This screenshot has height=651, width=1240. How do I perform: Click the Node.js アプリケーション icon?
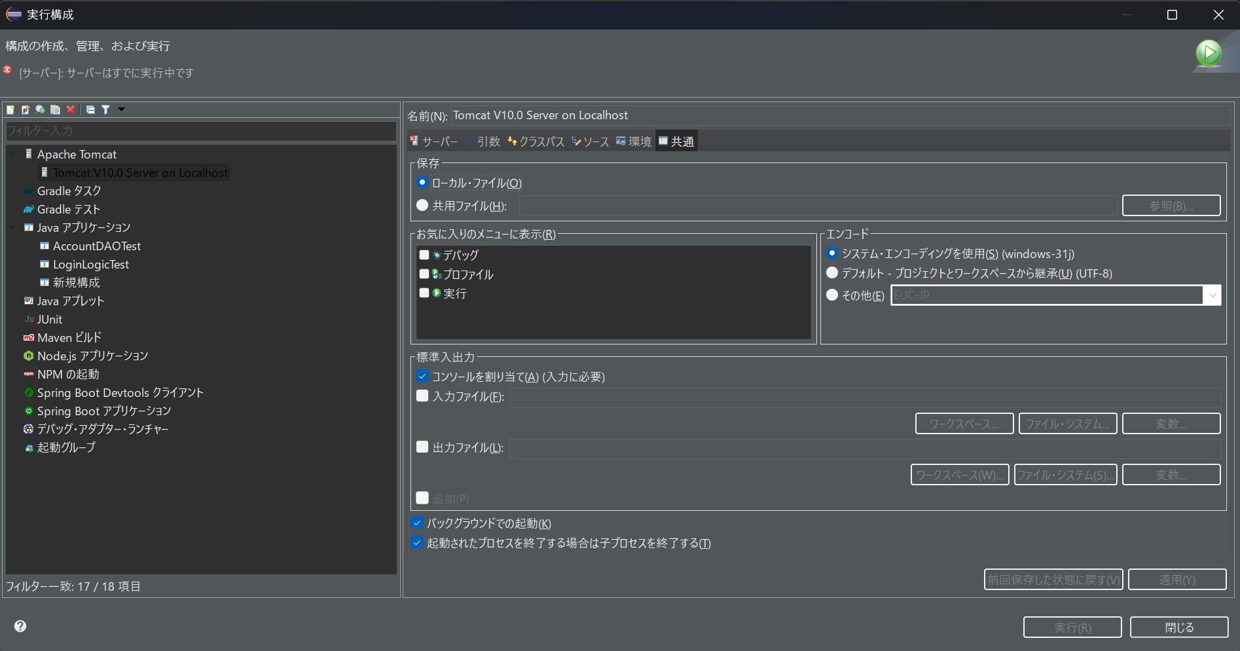(29, 356)
